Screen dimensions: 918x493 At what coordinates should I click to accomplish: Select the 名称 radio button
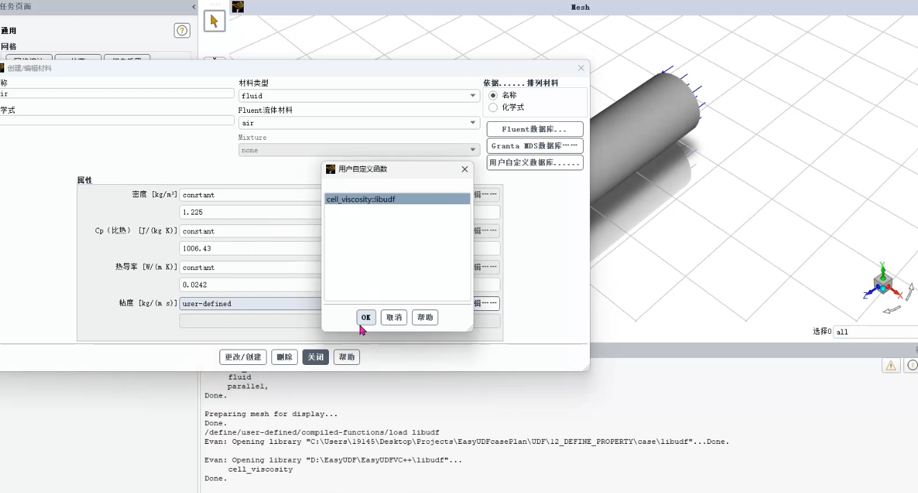tap(493, 95)
